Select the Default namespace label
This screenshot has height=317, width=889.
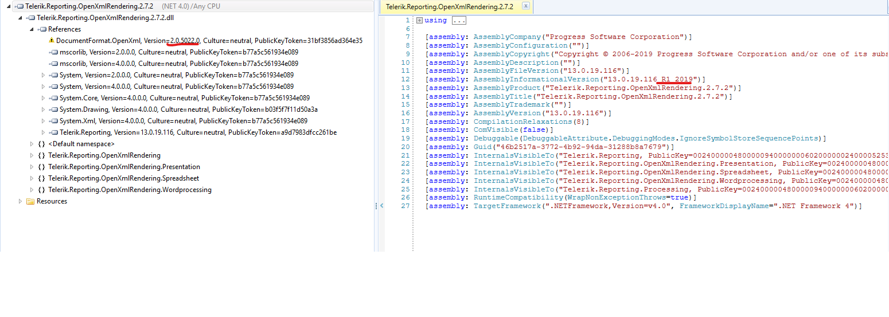81,144
